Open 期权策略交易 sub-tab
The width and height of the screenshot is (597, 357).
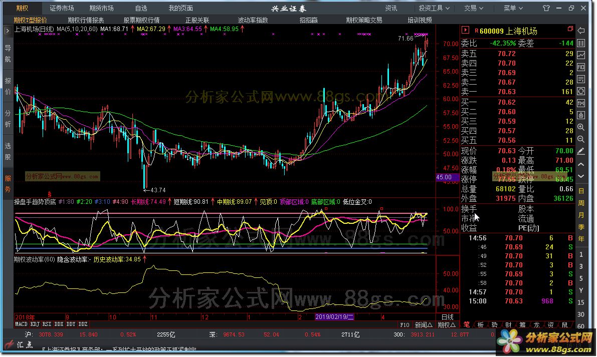click(364, 20)
